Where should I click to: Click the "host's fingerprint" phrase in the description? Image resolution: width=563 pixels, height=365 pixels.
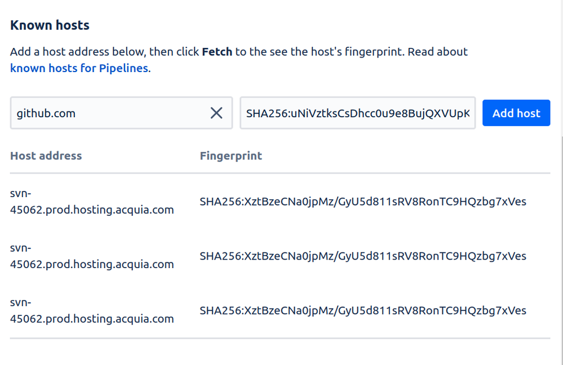[x=358, y=52]
